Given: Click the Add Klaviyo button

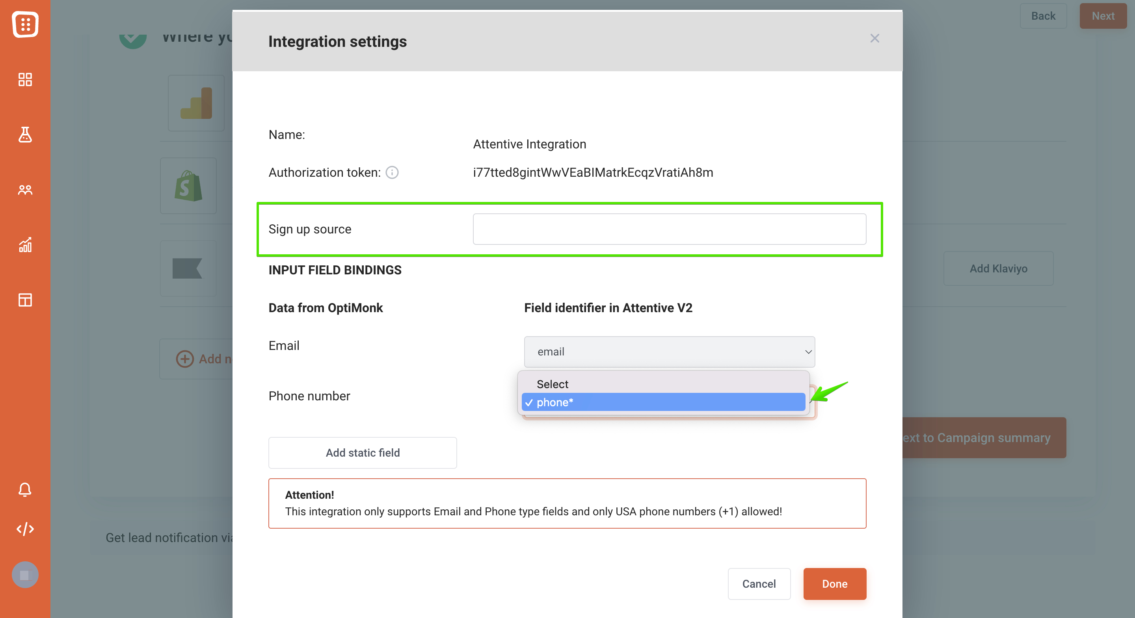Looking at the screenshot, I should click(x=998, y=268).
